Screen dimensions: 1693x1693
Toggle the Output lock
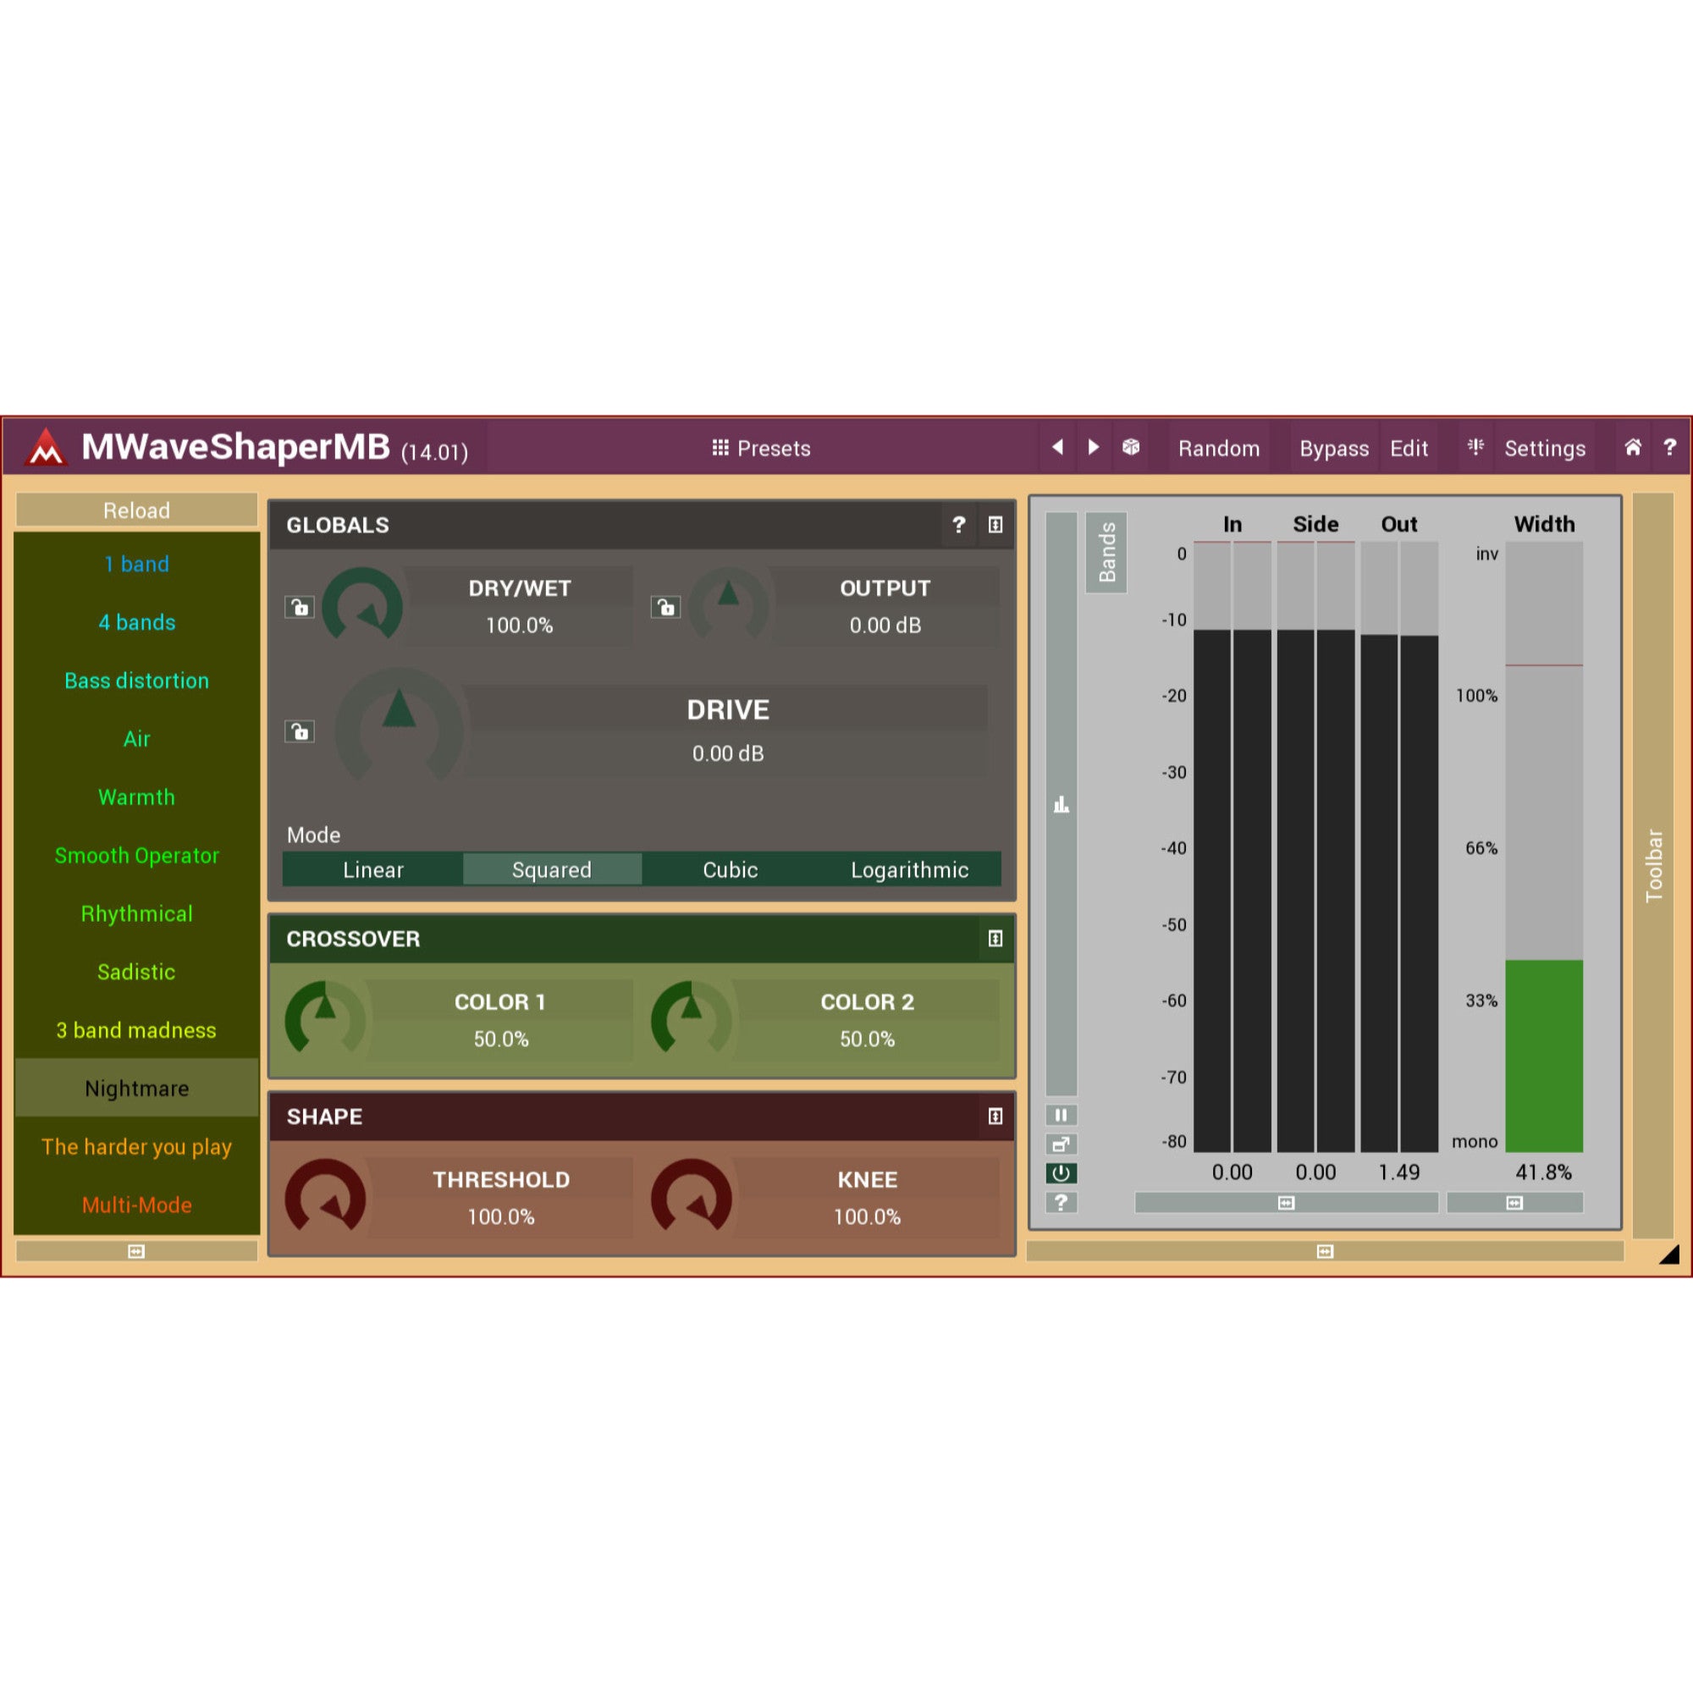pos(666,607)
